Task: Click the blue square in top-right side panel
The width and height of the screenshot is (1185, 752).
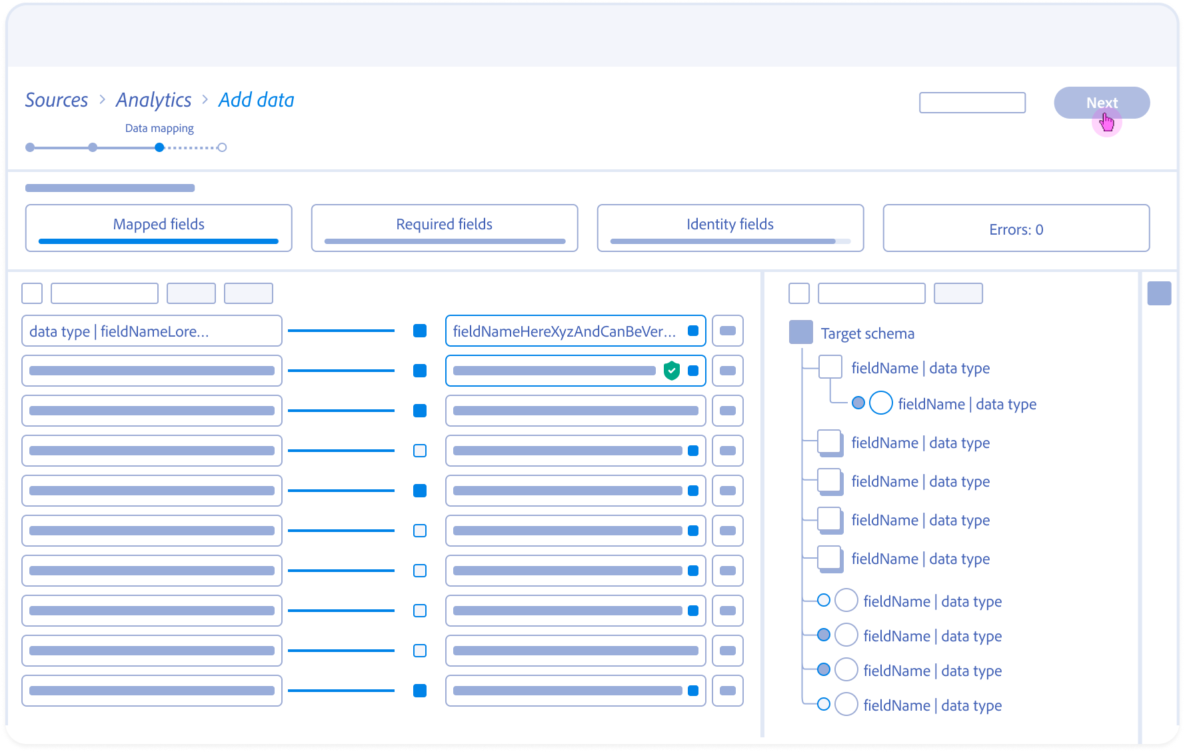Action: (1159, 293)
